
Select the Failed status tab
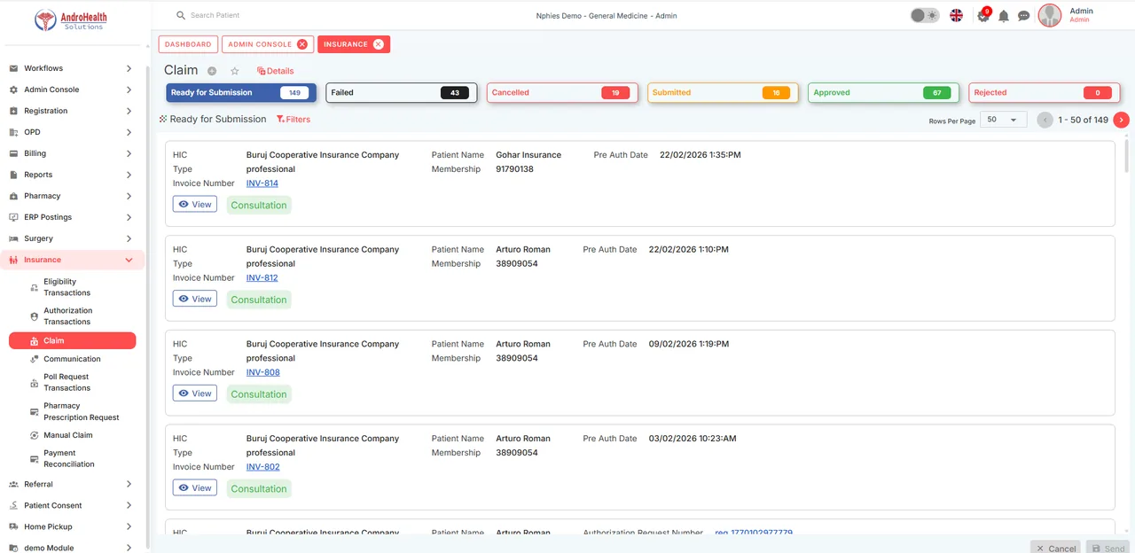click(x=402, y=92)
